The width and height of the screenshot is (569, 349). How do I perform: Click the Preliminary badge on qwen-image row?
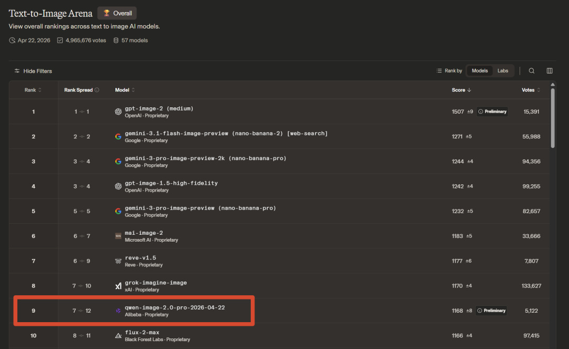point(492,311)
